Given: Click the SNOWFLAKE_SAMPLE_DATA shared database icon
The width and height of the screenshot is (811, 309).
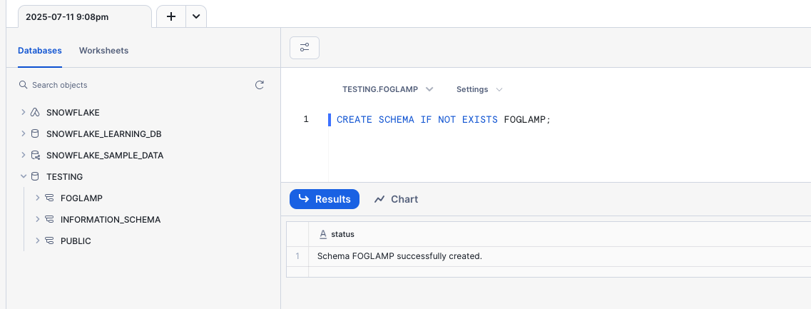Looking at the screenshot, I should pos(35,156).
